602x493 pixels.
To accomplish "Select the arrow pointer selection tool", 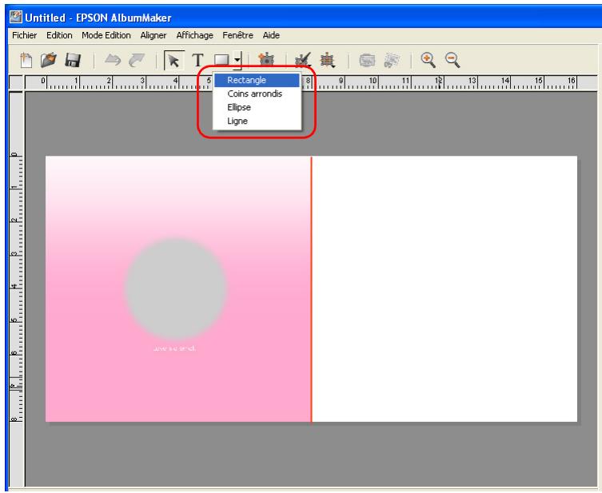I will tap(174, 60).
